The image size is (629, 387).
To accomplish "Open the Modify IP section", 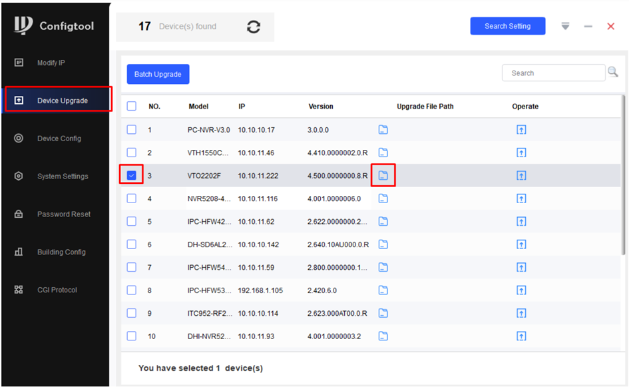I will [51, 63].
